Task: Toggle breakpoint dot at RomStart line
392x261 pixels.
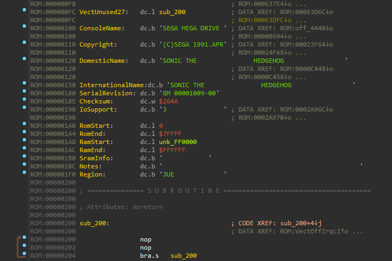Action: click(x=24, y=123)
